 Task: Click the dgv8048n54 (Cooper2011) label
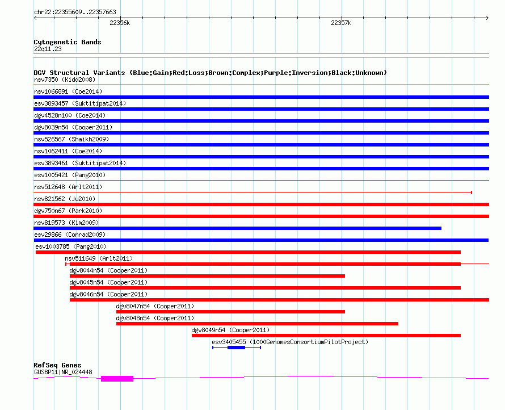coord(155,318)
